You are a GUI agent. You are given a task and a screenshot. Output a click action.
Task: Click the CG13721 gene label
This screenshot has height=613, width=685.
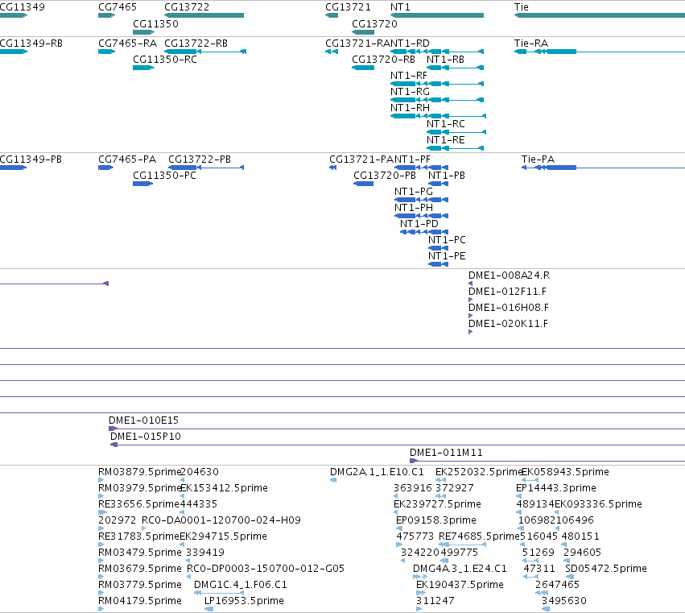point(348,7)
